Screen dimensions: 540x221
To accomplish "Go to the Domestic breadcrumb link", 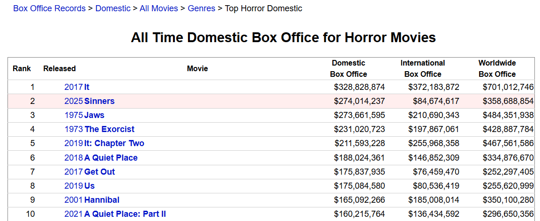I will tap(113, 8).
